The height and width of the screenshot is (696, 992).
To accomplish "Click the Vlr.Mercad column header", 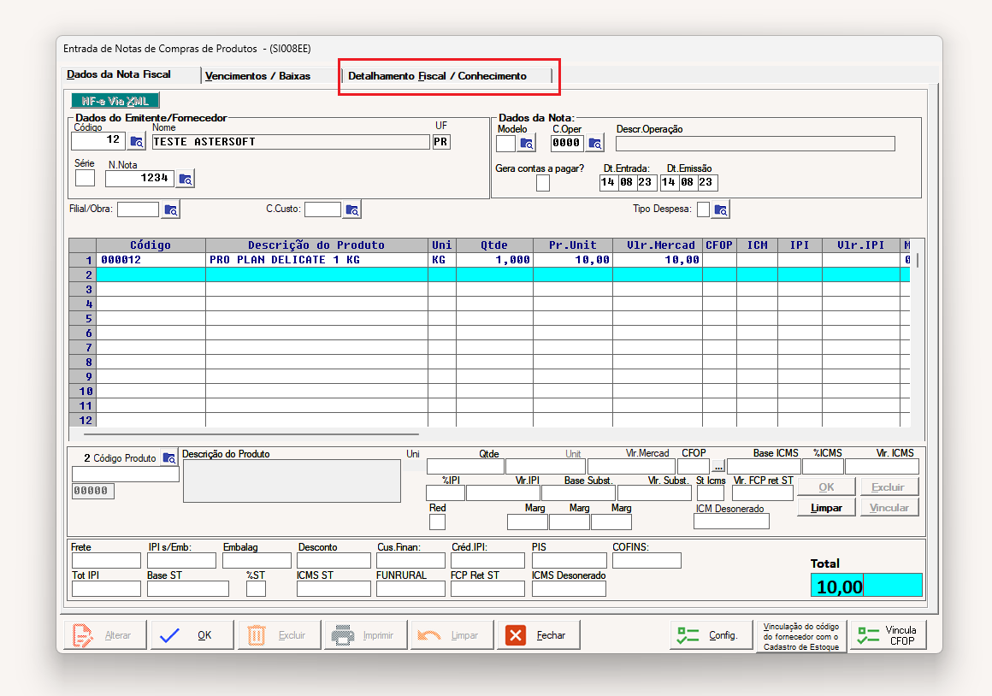I will (x=658, y=245).
